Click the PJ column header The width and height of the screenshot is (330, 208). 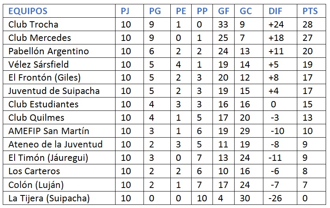pos(125,11)
